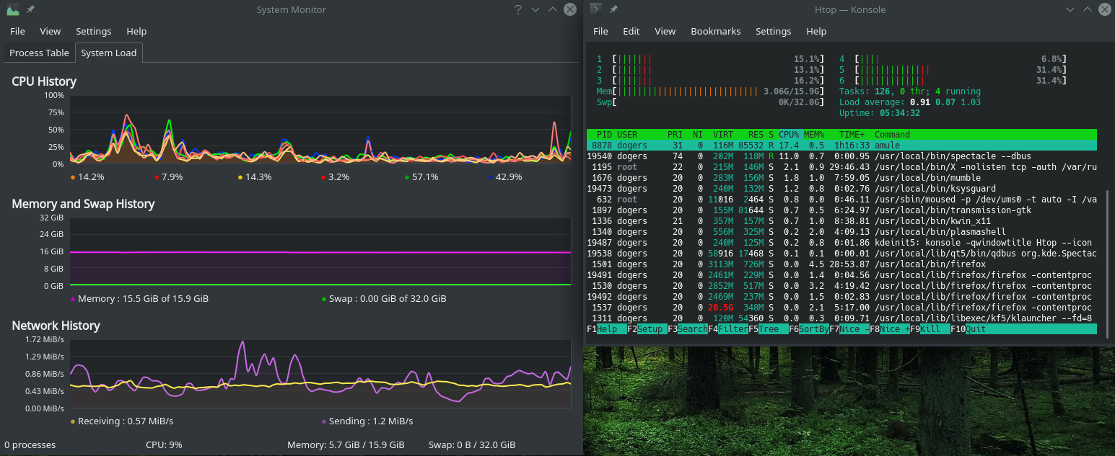The width and height of the screenshot is (1115, 456).
Task: Open the Bookmarks menu in Konsole
Action: click(x=715, y=31)
